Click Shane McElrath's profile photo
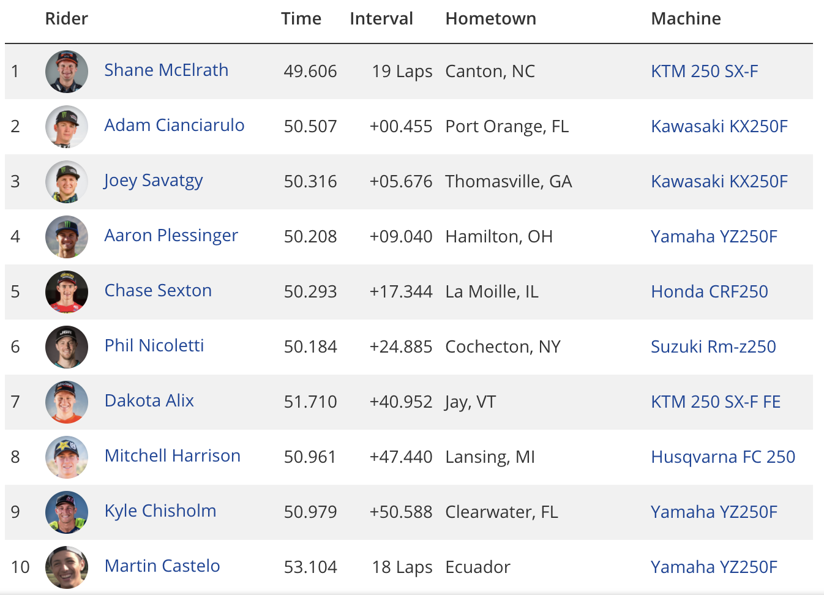This screenshot has width=824, height=595. pos(67,72)
